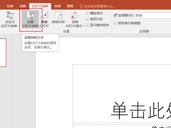
Task: Select the View (视图) ribbon tab
Action: point(70,6)
